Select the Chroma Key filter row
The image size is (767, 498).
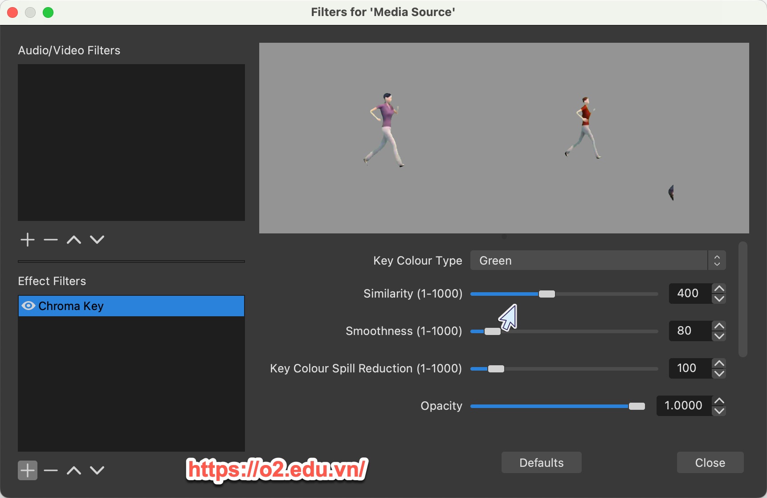click(131, 306)
